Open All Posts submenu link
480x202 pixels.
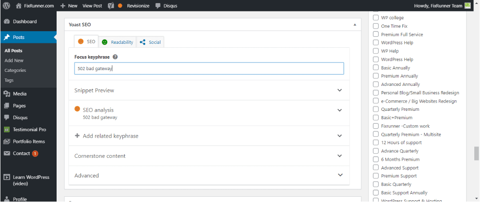14,51
